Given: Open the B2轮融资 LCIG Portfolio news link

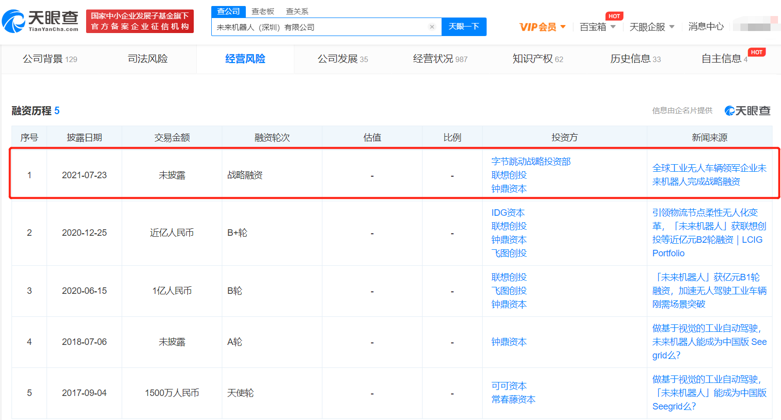Looking at the screenshot, I should [x=709, y=233].
